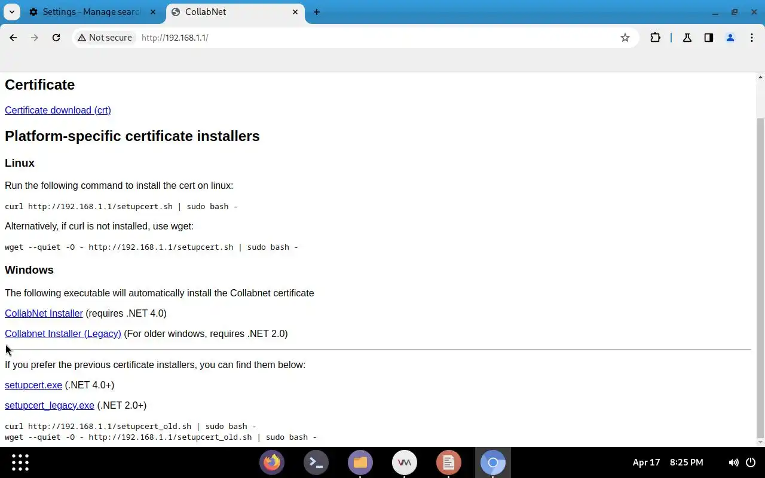The image size is (765, 478).
Task: Open the white wave-logo app in the taskbar
Action: click(405, 462)
